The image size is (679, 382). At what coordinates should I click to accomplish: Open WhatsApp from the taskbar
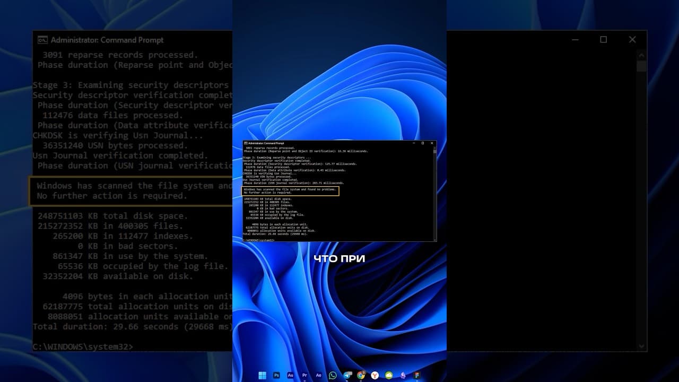(333, 375)
